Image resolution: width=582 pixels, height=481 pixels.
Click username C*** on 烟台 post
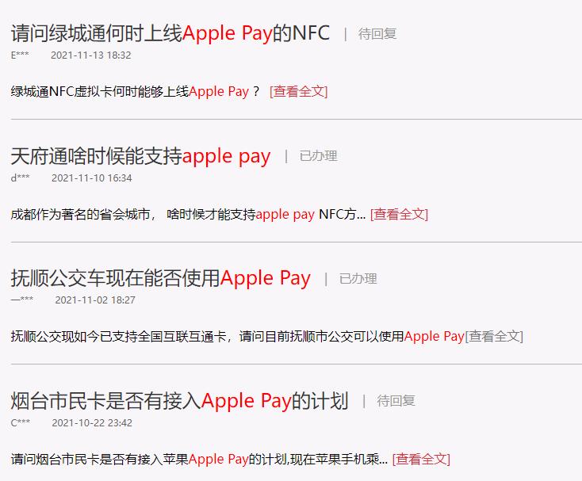[21, 423]
